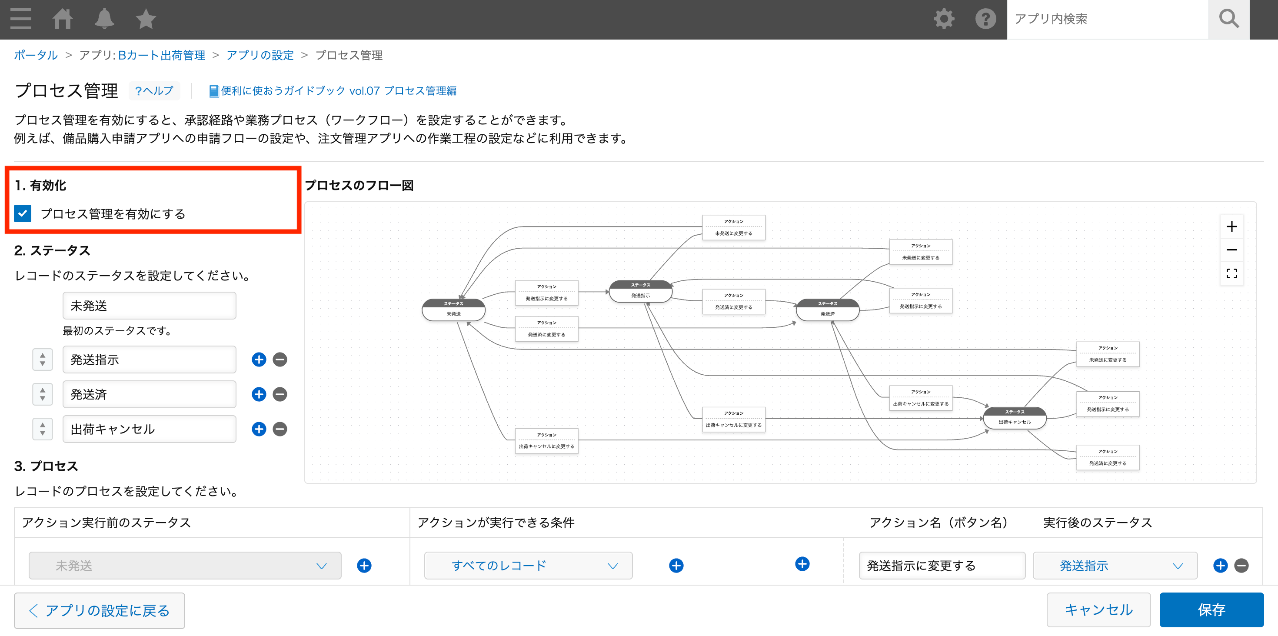Zoom in on the process flow diagram
The height and width of the screenshot is (636, 1278).
1232,227
